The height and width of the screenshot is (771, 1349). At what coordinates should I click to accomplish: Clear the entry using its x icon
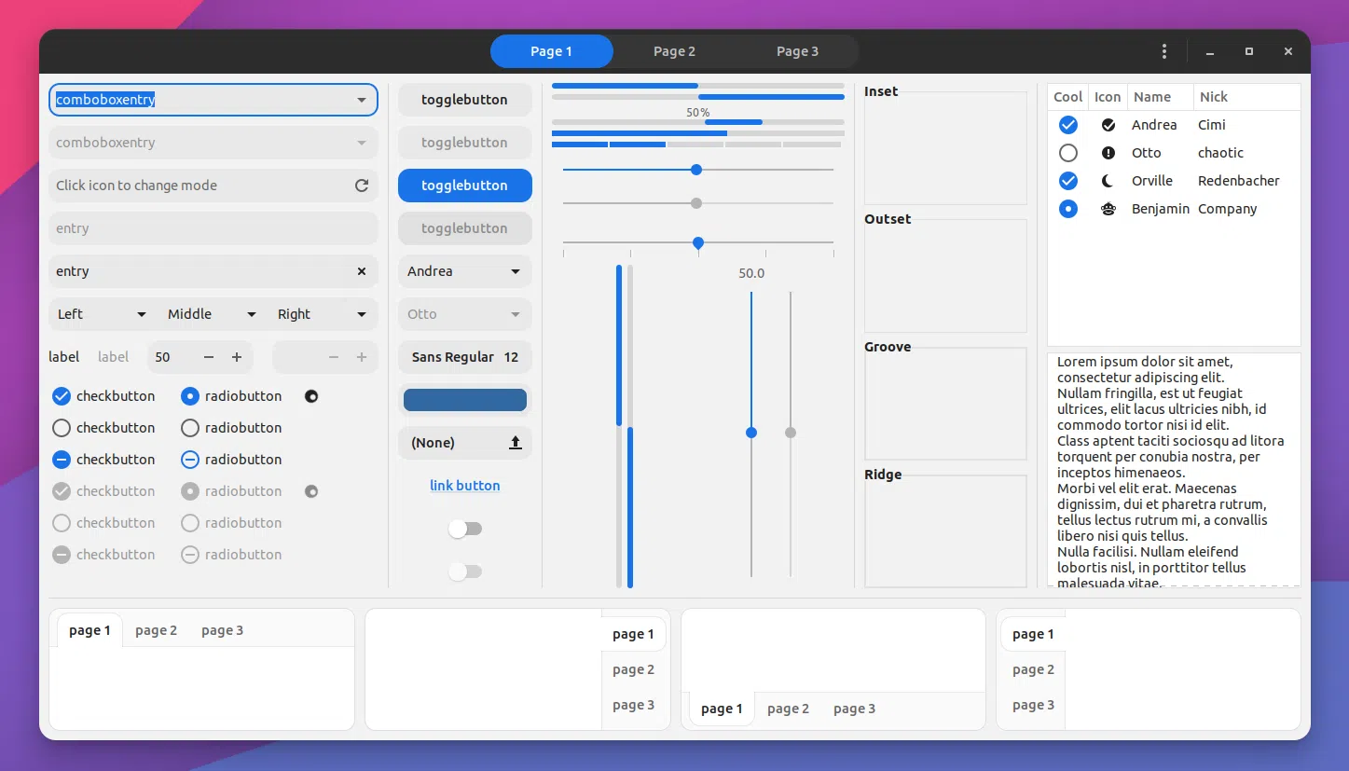[362, 271]
